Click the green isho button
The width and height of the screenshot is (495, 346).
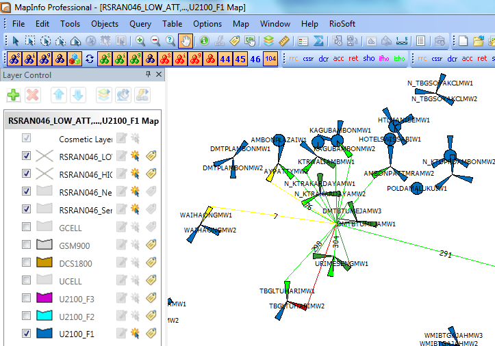tap(399, 59)
